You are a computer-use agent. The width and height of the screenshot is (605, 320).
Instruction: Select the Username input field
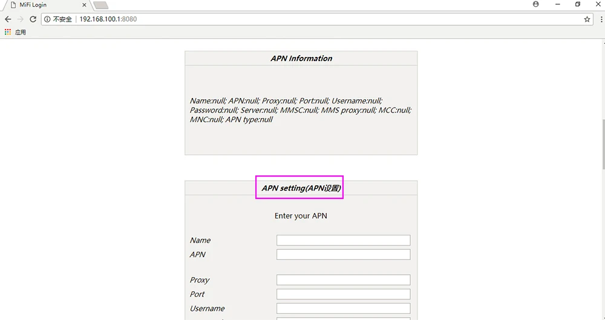click(x=344, y=309)
